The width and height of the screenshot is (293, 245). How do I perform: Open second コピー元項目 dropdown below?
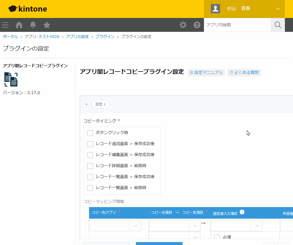(174, 235)
